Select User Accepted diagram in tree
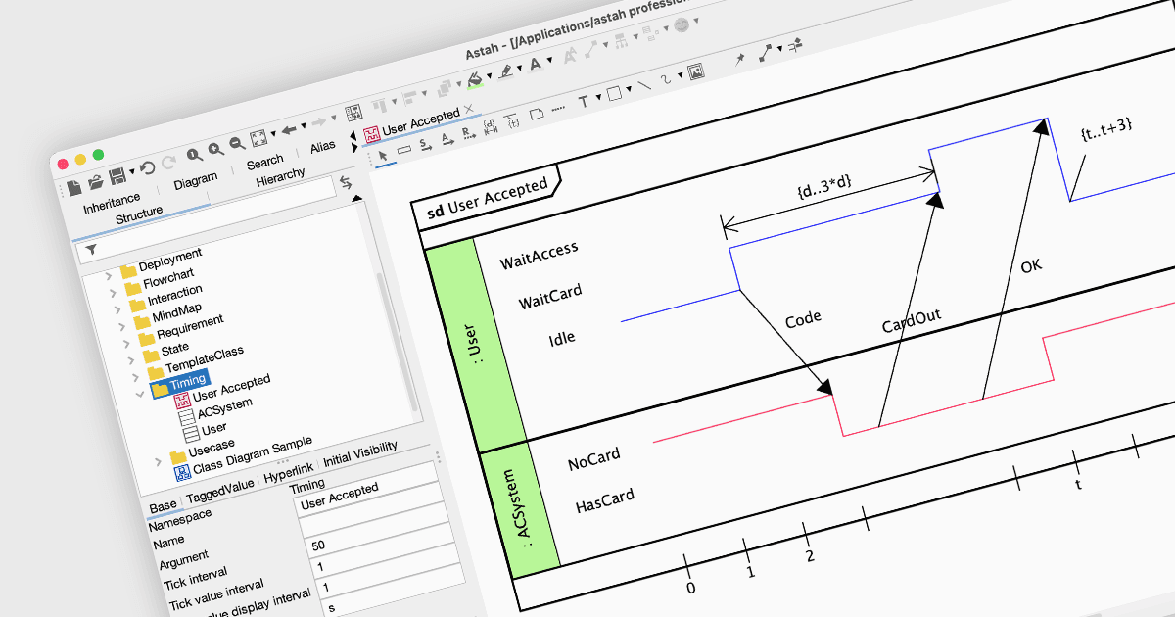The height and width of the screenshot is (617, 1175). (231, 387)
